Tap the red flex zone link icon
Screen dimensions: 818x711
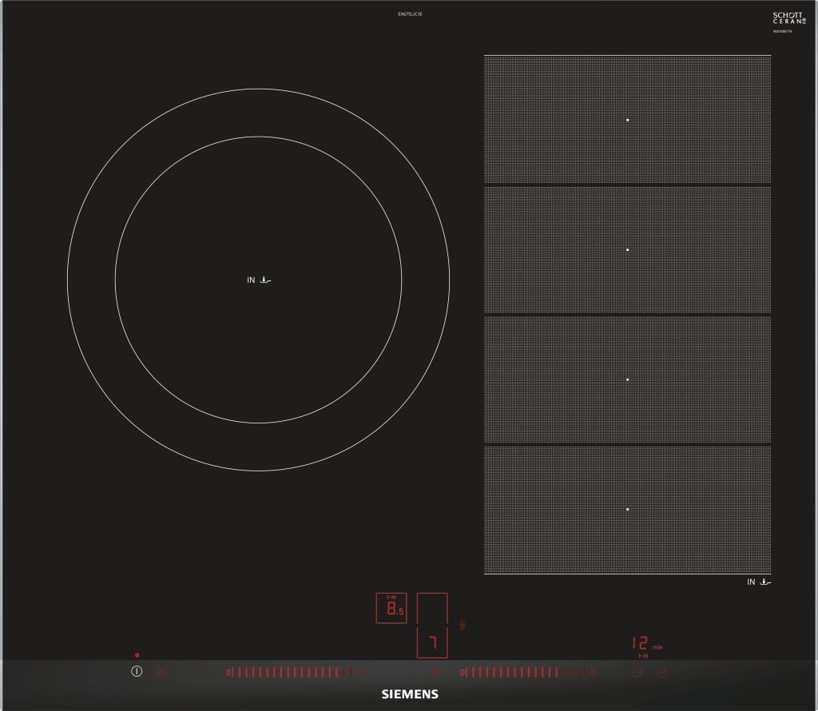[462, 624]
